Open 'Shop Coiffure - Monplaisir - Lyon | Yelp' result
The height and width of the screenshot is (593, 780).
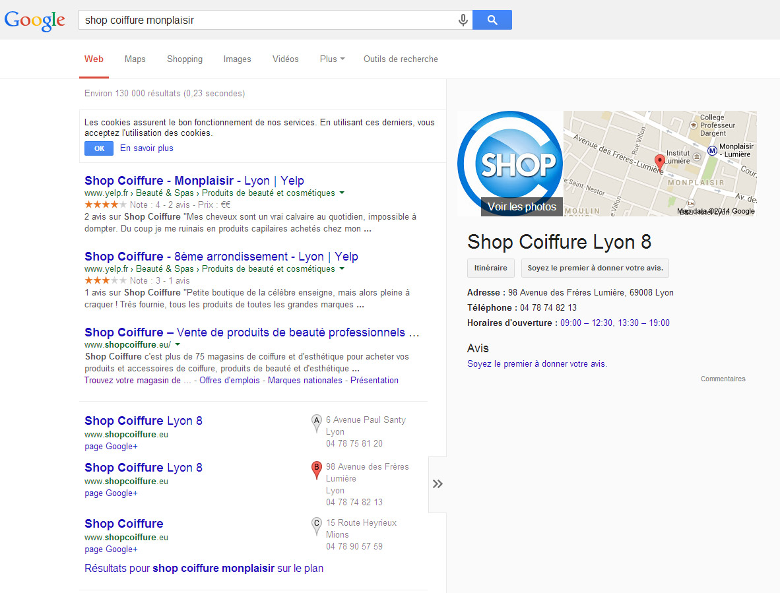194,181
